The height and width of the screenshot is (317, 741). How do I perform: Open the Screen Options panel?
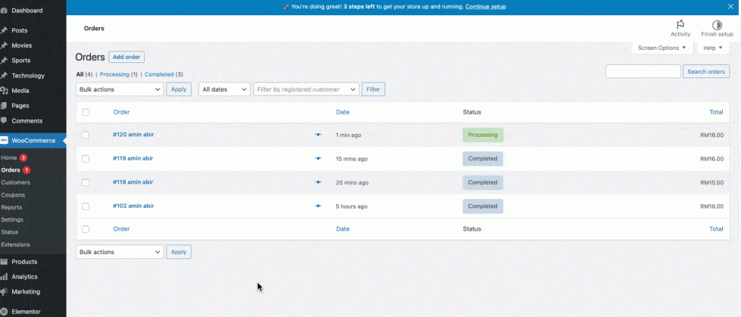(x=661, y=48)
